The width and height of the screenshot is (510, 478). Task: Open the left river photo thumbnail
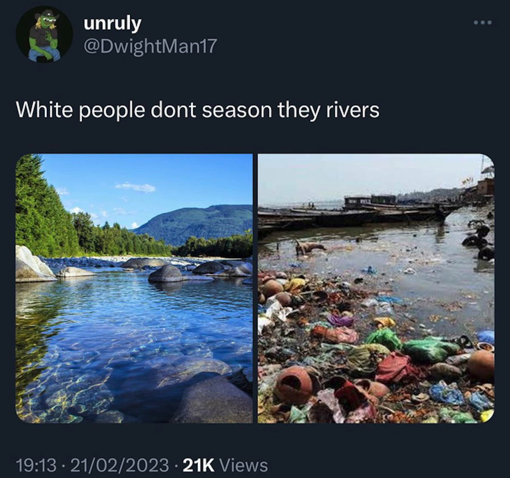click(x=134, y=288)
